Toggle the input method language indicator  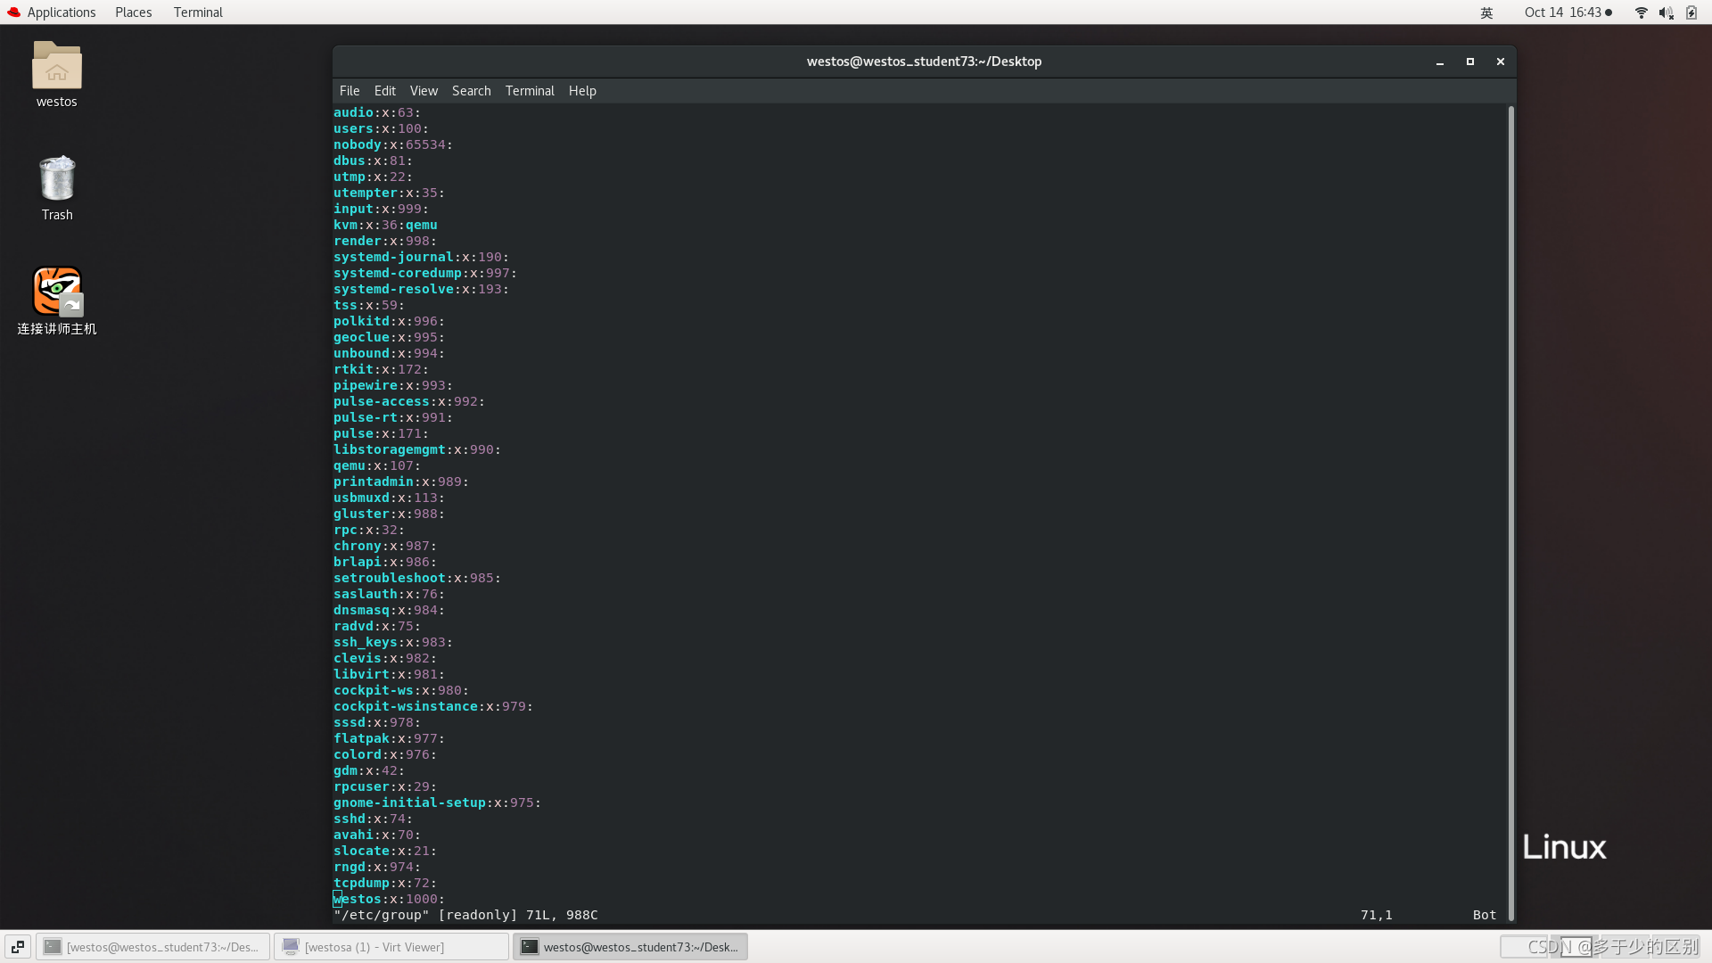[x=1486, y=12]
